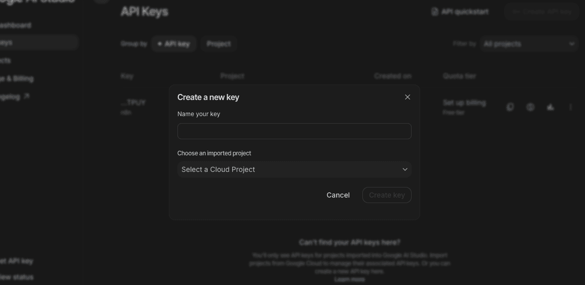Click the round icon beside the copy icon
This screenshot has width=585, height=285.
pos(530,107)
